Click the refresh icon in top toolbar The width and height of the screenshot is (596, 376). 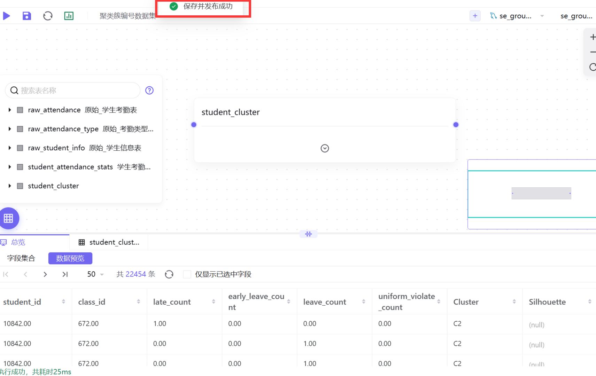click(x=48, y=16)
